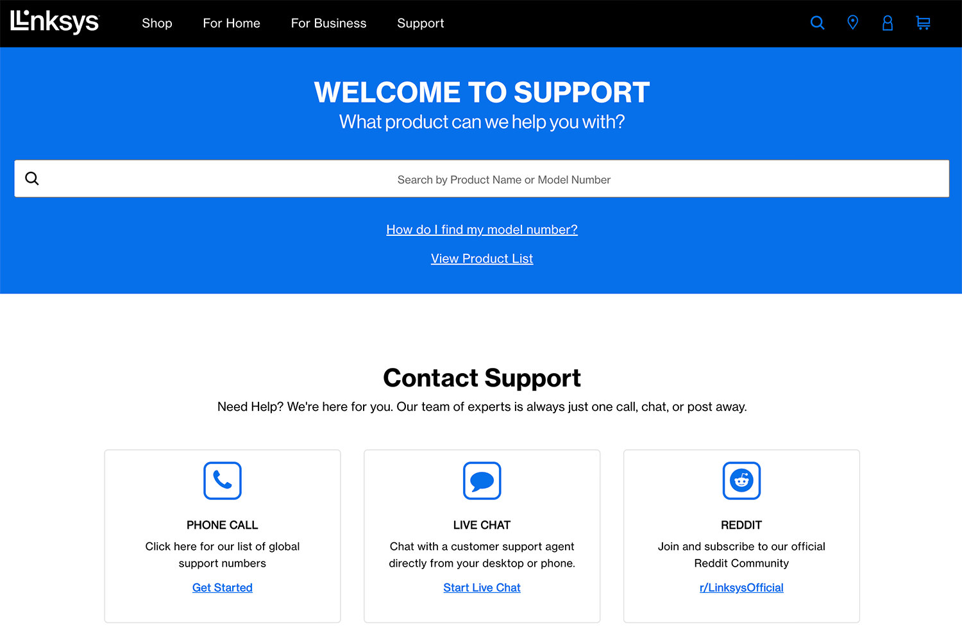
Task: Click 'Chat with a customer support agent' text
Action: tap(482, 546)
